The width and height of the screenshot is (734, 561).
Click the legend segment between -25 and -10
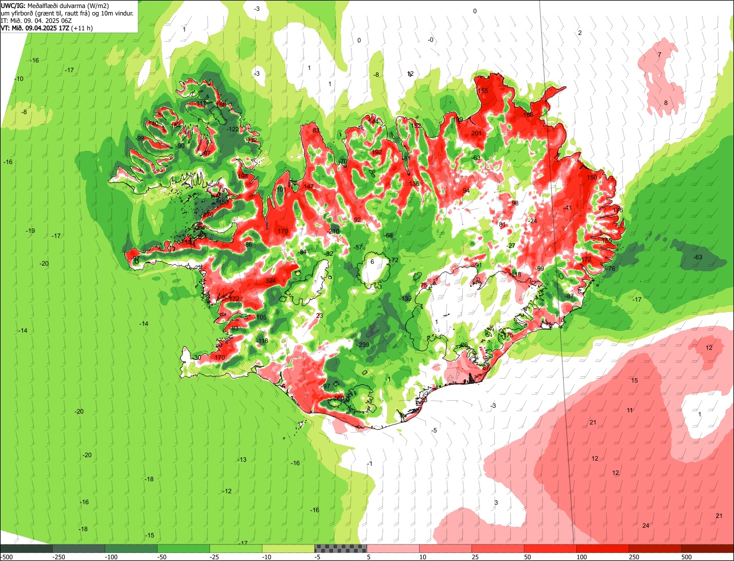[x=236, y=548]
